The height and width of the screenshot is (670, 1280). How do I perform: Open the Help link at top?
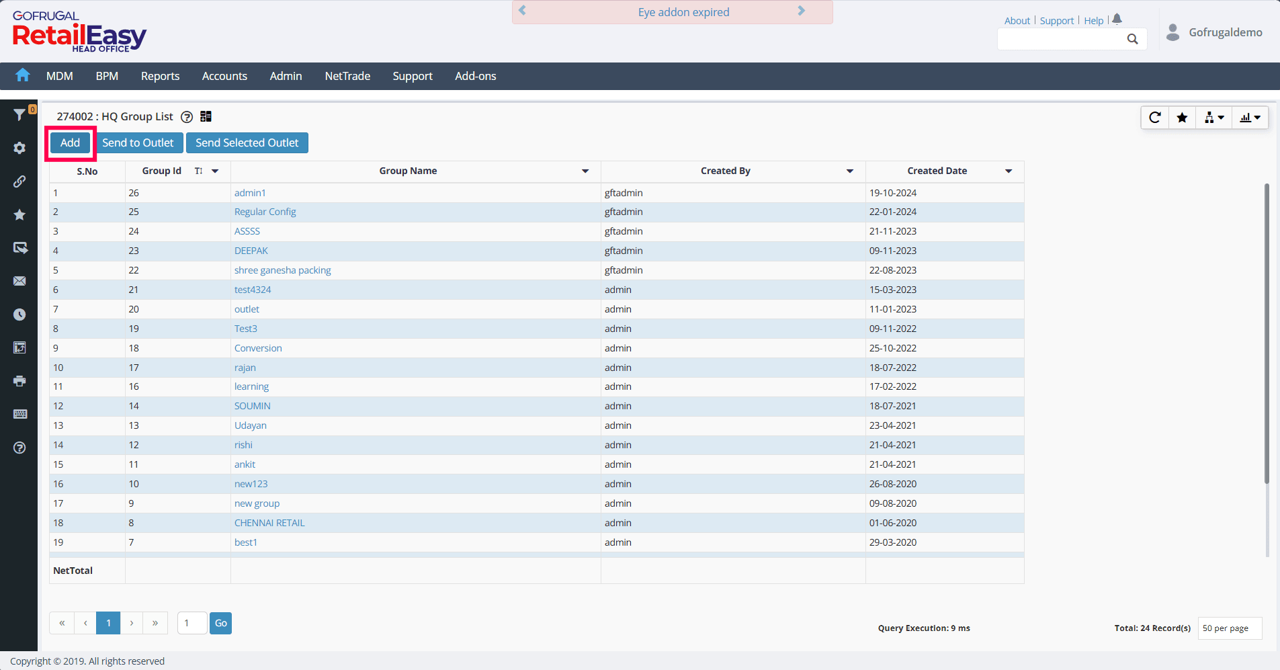click(1093, 21)
